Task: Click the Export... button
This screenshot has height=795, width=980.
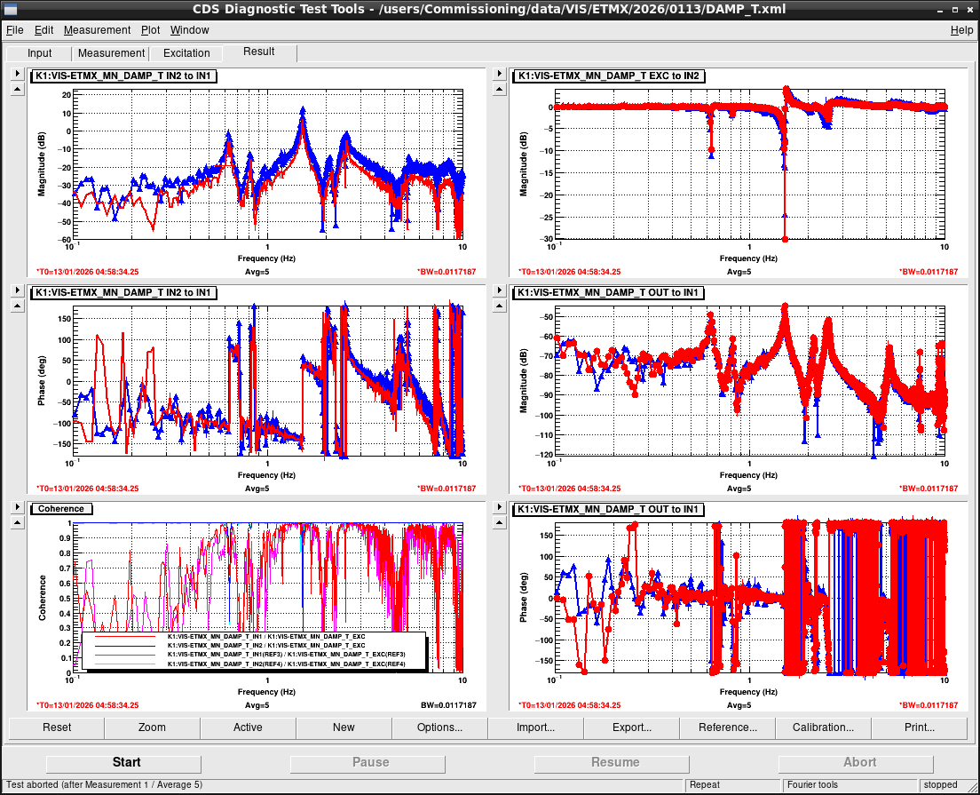Action: coord(631,727)
